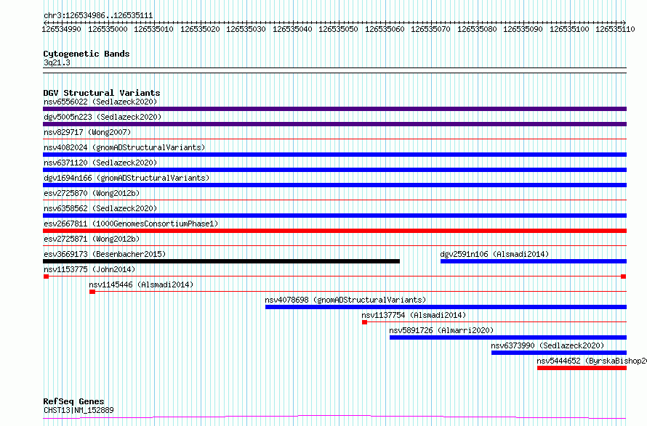
Task: Click the left red endpoint square of nsv1153775
Action: tap(47, 277)
